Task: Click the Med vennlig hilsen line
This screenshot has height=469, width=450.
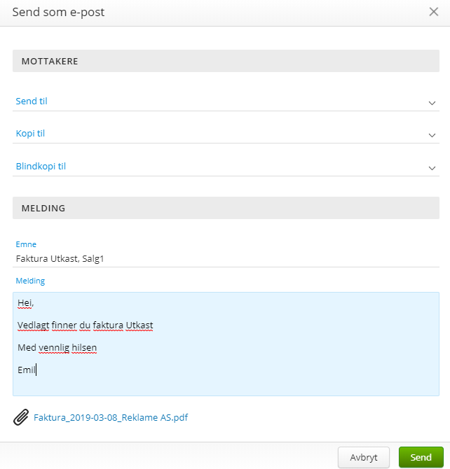Action: [x=57, y=348]
